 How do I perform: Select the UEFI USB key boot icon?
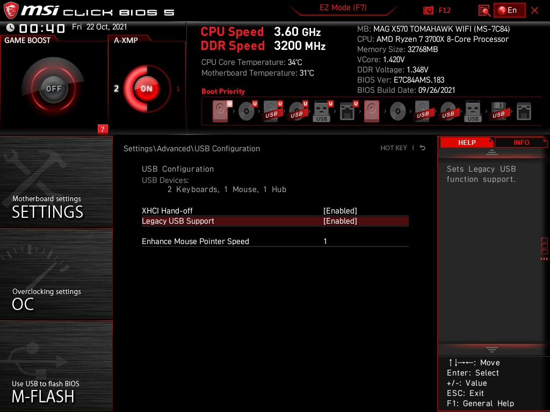(322, 111)
